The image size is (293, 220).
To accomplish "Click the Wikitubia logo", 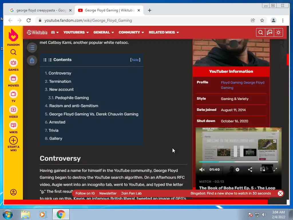I will pyautogui.click(x=37, y=32).
